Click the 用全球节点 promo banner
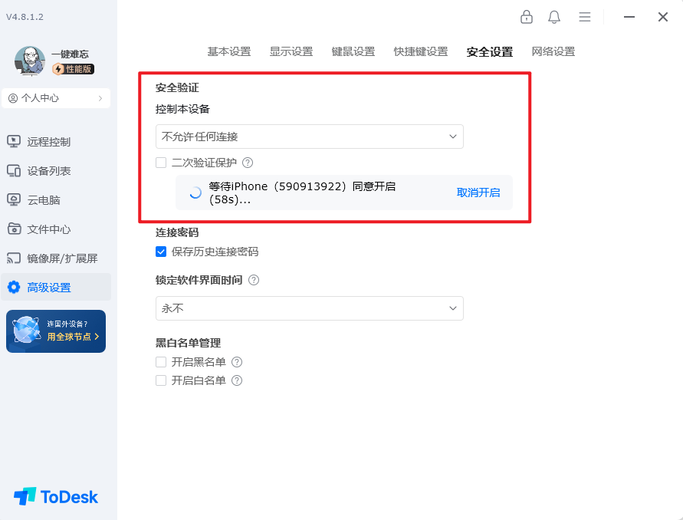Screen dimensions: 683x520 (x=56, y=331)
